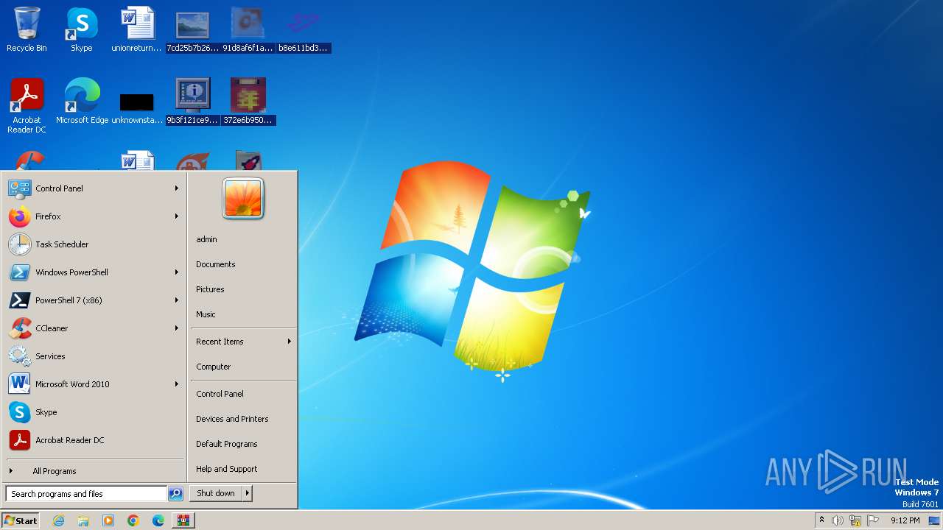
Task: Expand PowerShell 7 (x86) jump list arrow
Action: click(177, 300)
